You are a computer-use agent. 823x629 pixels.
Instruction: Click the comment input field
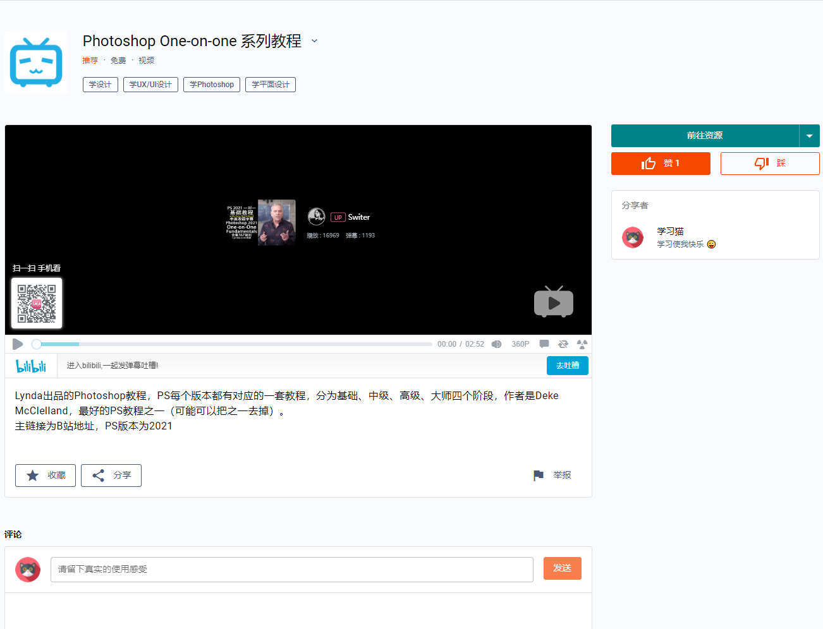tap(291, 570)
